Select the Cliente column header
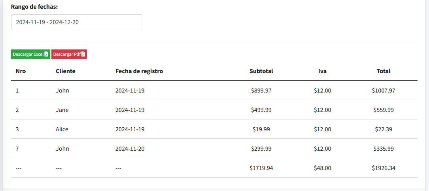This screenshot has width=429, height=191. [66, 71]
